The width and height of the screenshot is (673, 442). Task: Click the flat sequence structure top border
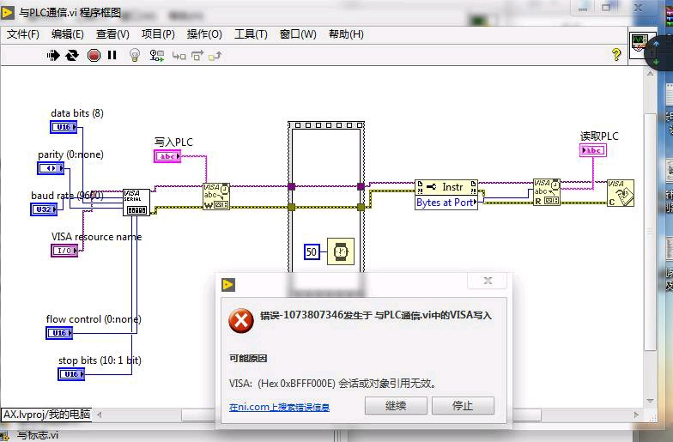click(326, 125)
